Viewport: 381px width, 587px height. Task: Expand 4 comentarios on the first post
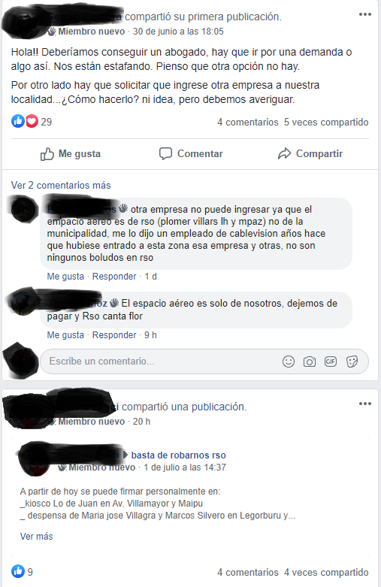click(x=248, y=123)
